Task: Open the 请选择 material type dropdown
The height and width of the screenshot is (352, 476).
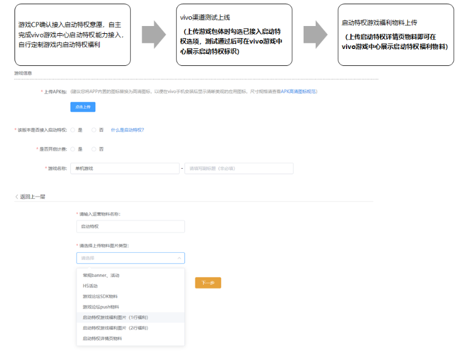Action: pyautogui.click(x=131, y=258)
